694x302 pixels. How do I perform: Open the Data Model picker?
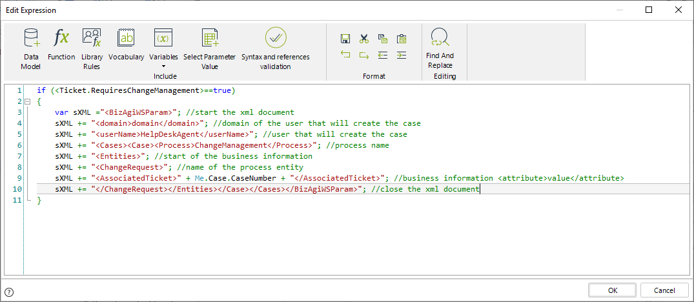[32, 49]
